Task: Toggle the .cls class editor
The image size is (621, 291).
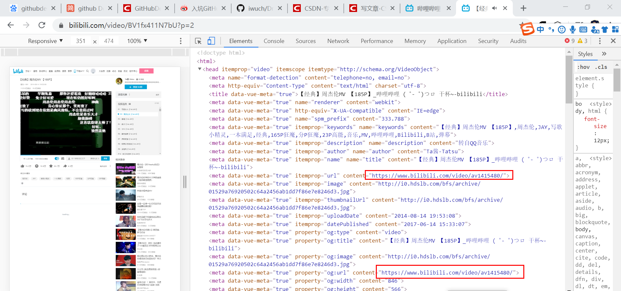Action: (x=601, y=67)
